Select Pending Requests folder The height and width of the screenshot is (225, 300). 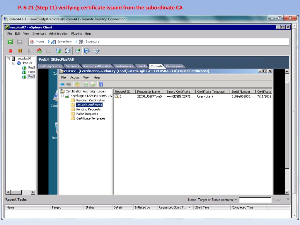click(x=88, y=110)
